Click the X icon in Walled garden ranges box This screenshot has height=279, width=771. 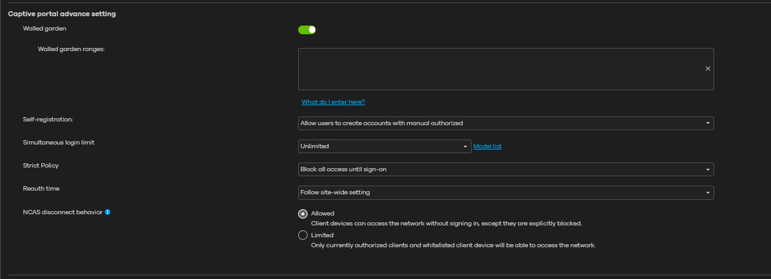tap(707, 69)
